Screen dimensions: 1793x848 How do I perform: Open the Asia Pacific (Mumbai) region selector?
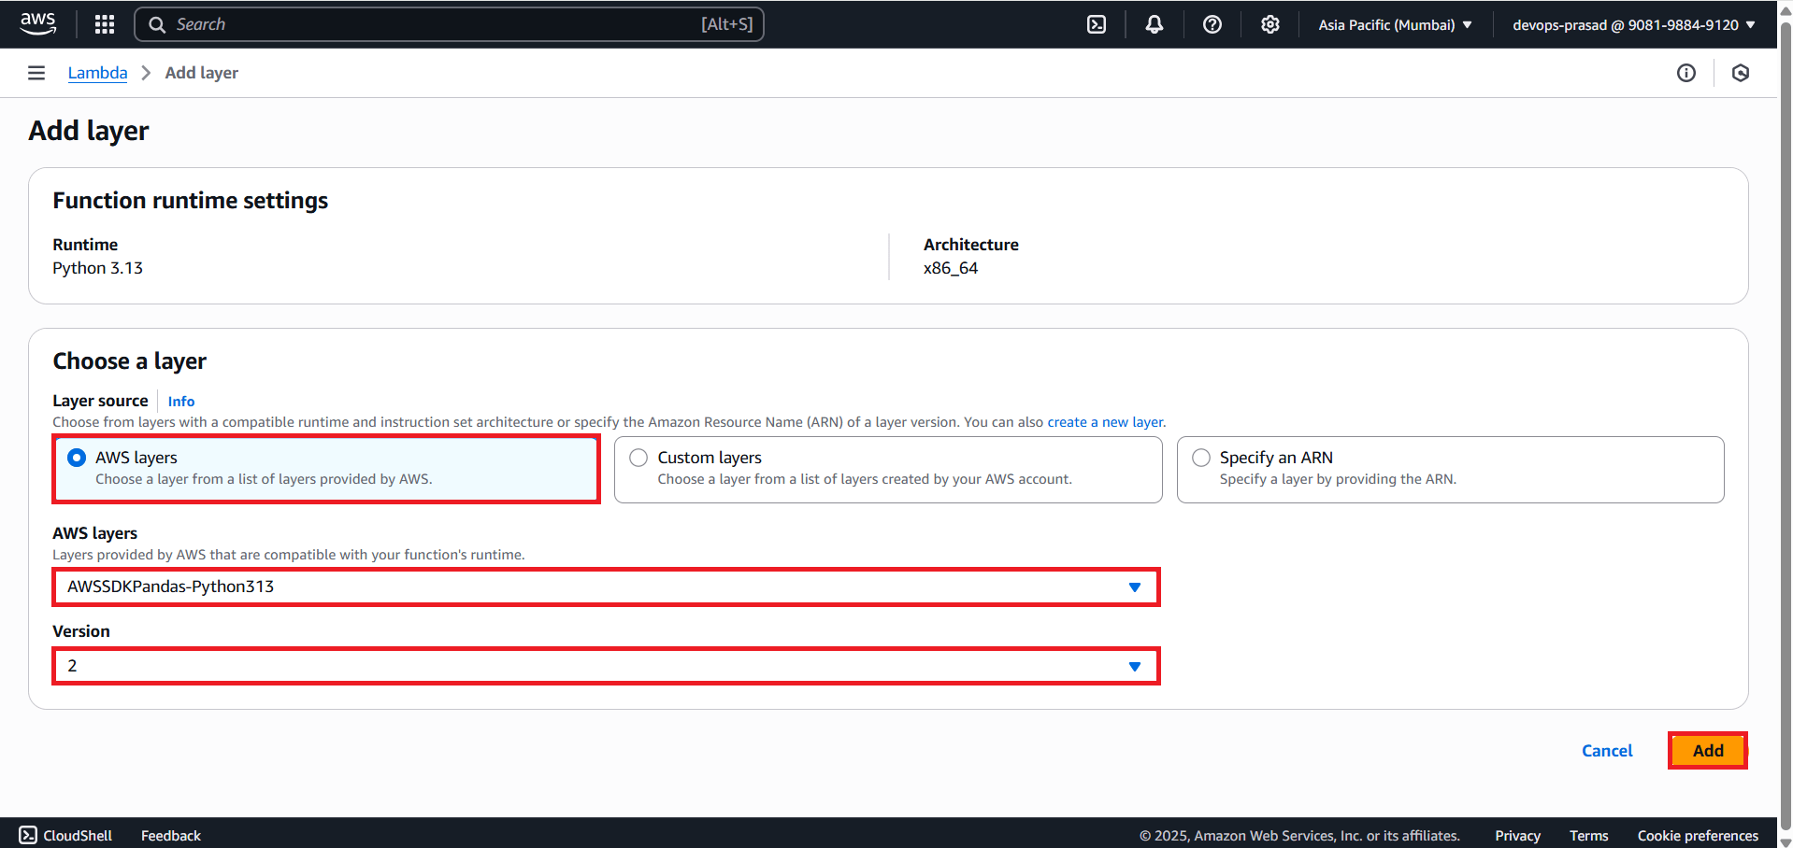tap(1395, 24)
